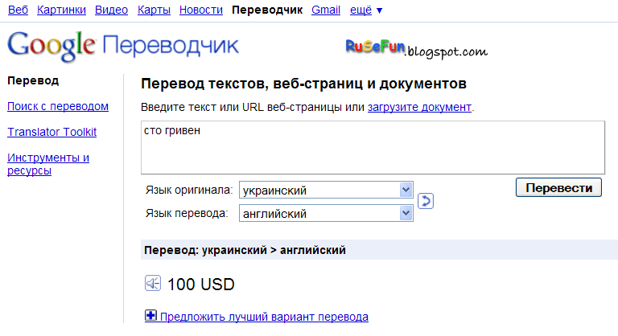This screenshot has width=618, height=336.
Task: Open the Веб link in top bar
Action: (x=19, y=10)
